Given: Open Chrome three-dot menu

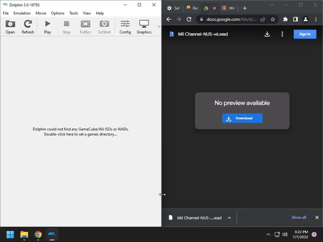Looking at the screenshot, I should tap(316, 19).
